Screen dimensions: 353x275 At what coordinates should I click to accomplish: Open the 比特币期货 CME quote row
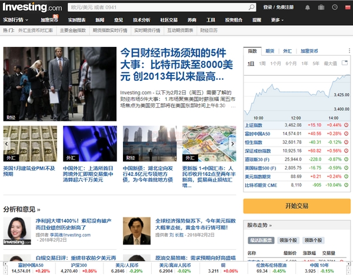click(297, 185)
